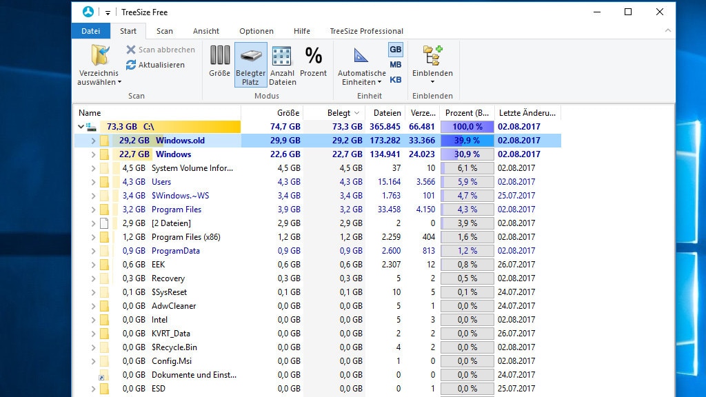Sort by the Belegt column header

tap(334, 113)
